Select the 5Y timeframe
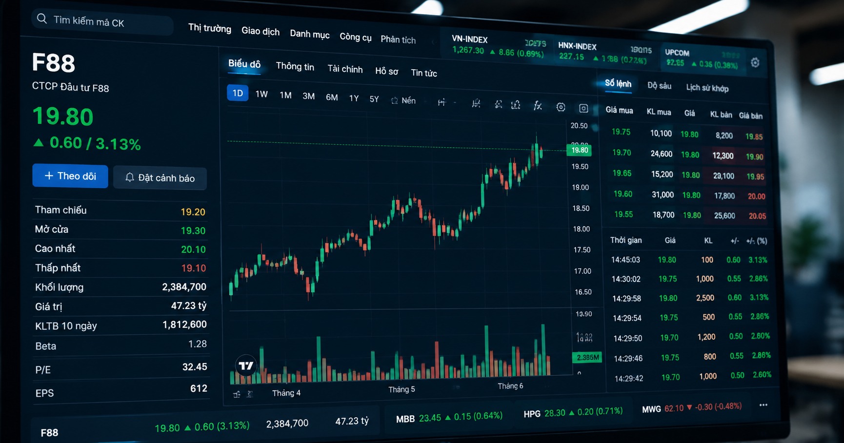Viewport: 844px width, 443px height. 374,99
